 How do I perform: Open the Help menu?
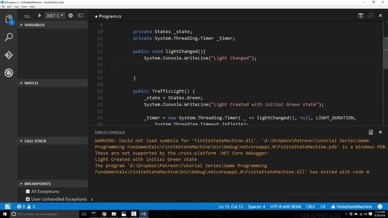pyautogui.click(x=32, y=7)
